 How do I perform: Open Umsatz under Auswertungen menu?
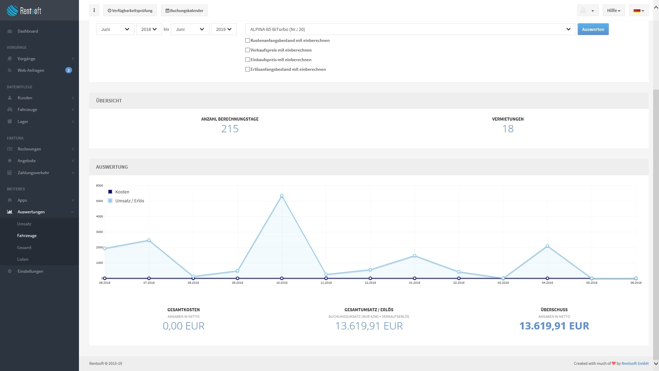tap(24, 224)
